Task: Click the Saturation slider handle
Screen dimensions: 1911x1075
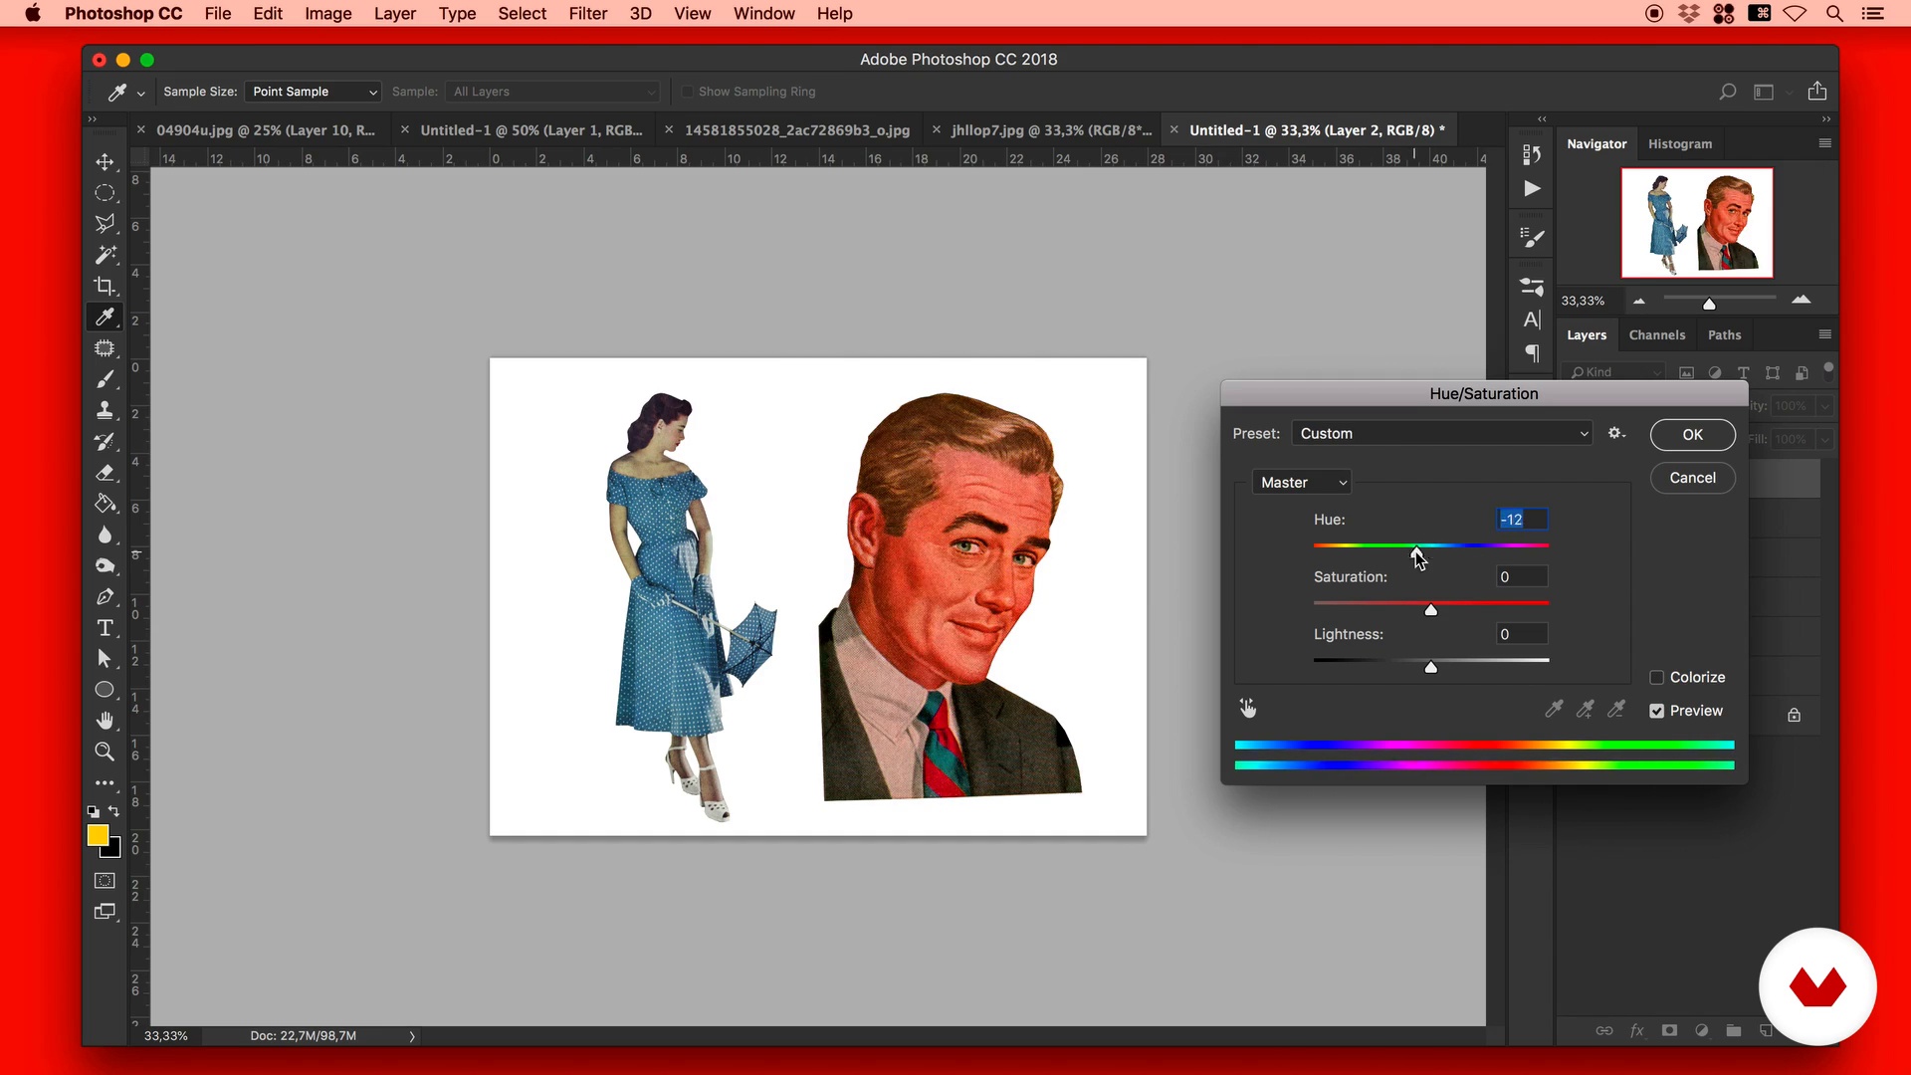Action: click(x=1431, y=610)
